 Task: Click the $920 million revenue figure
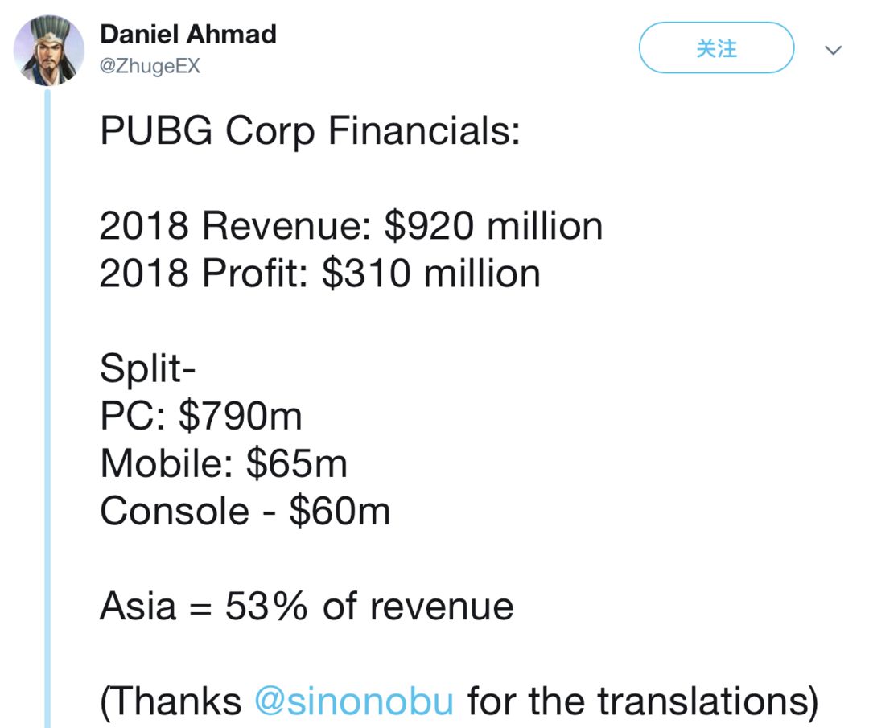point(493,226)
